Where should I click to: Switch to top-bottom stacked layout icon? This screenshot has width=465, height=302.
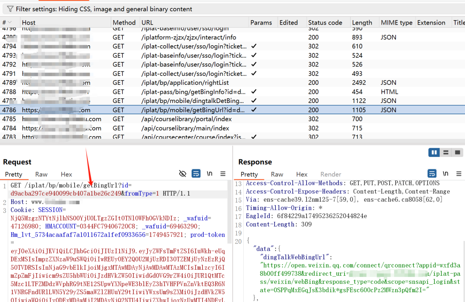pos(446,153)
